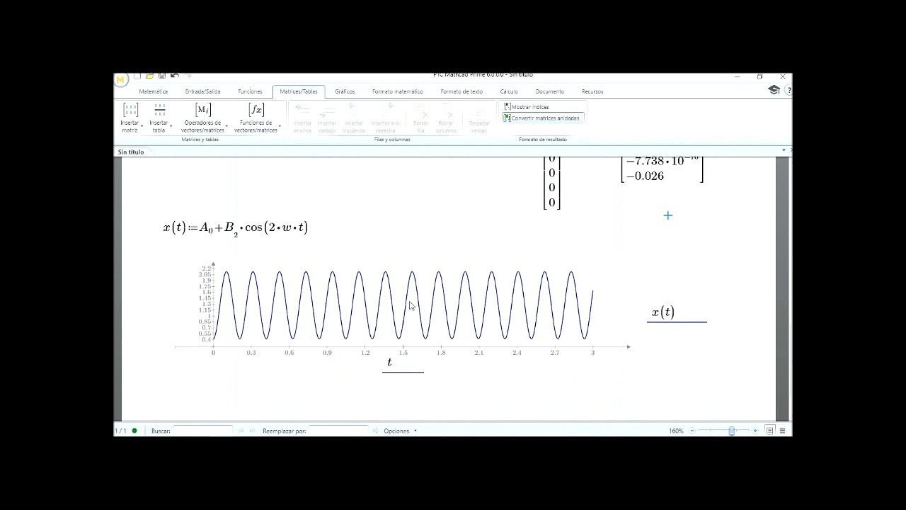Screen dimensions: 906x510
Task: Click the replace arrow next to Reemplazar
Action: pyautogui.click(x=376, y=431)
